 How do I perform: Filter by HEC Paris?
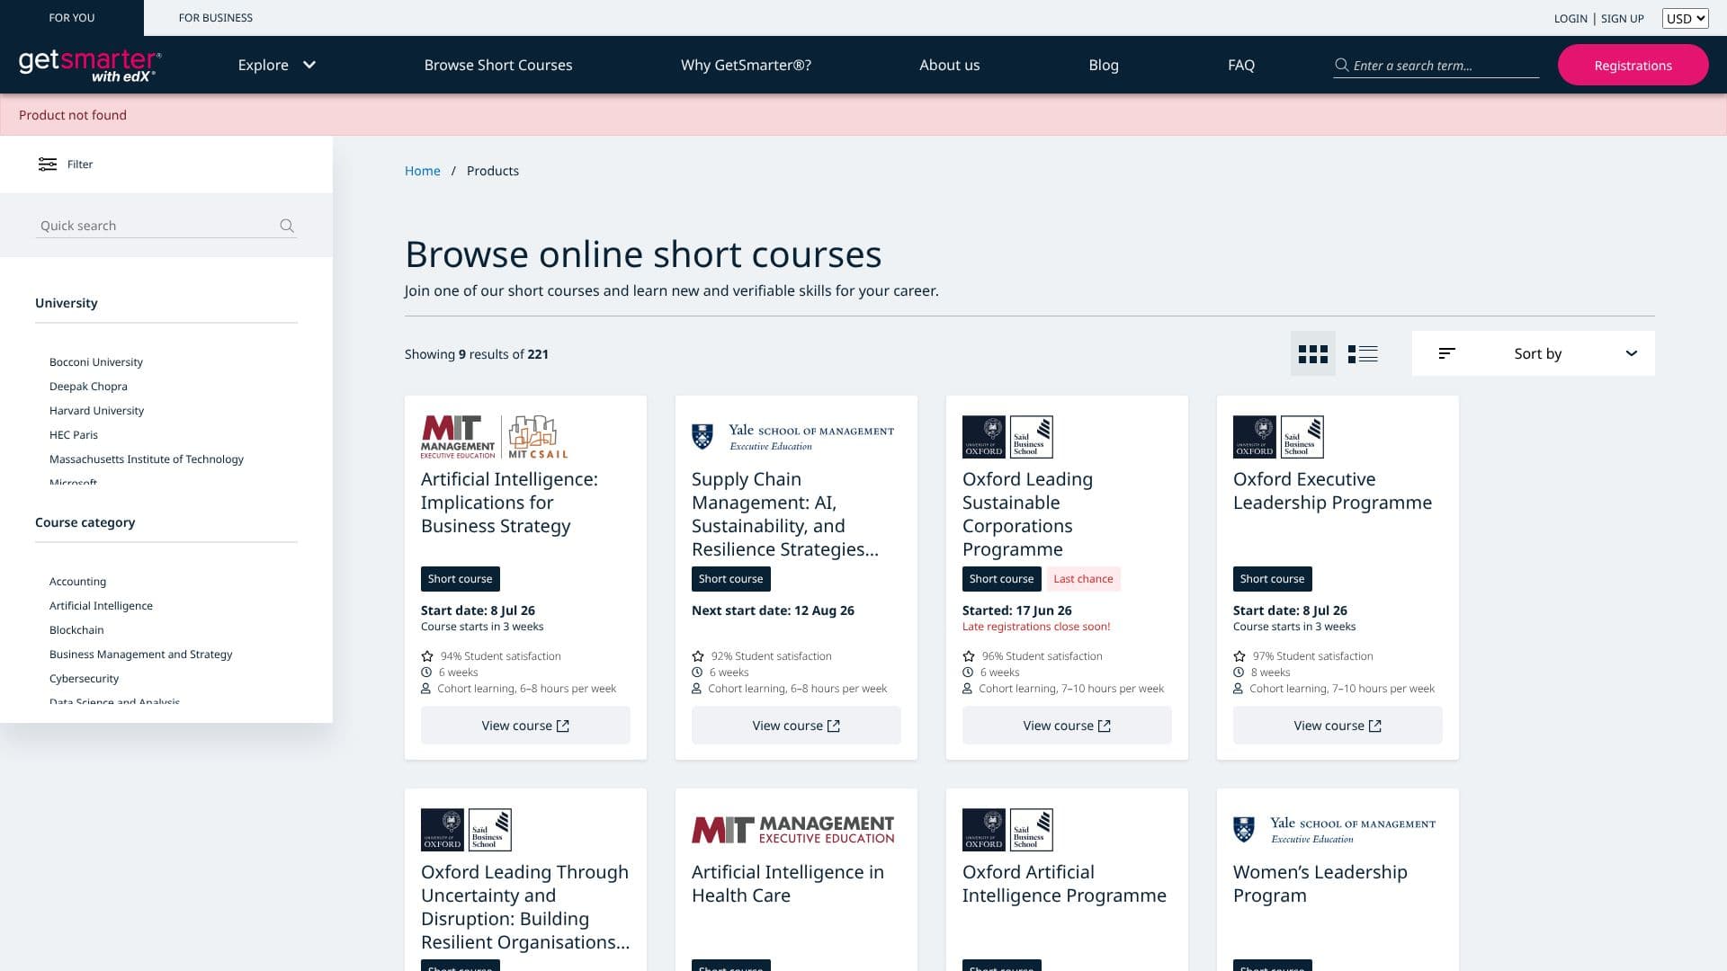74,435
